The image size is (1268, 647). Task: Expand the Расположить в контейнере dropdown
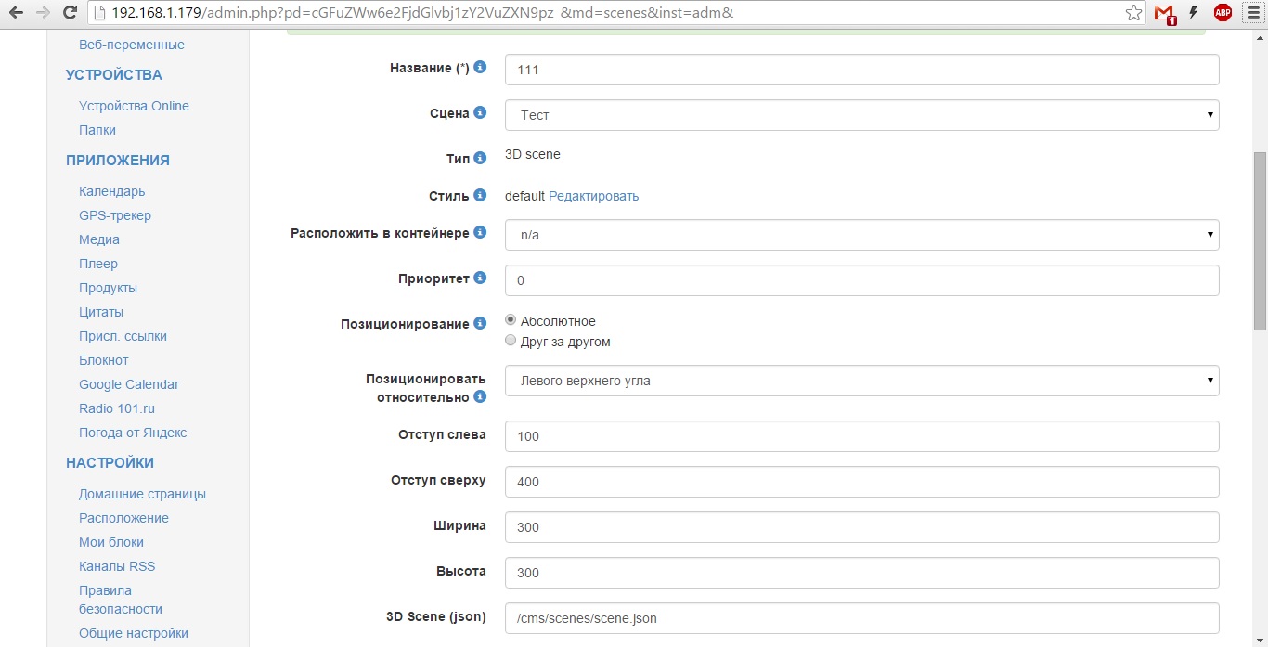click(861, 235)
